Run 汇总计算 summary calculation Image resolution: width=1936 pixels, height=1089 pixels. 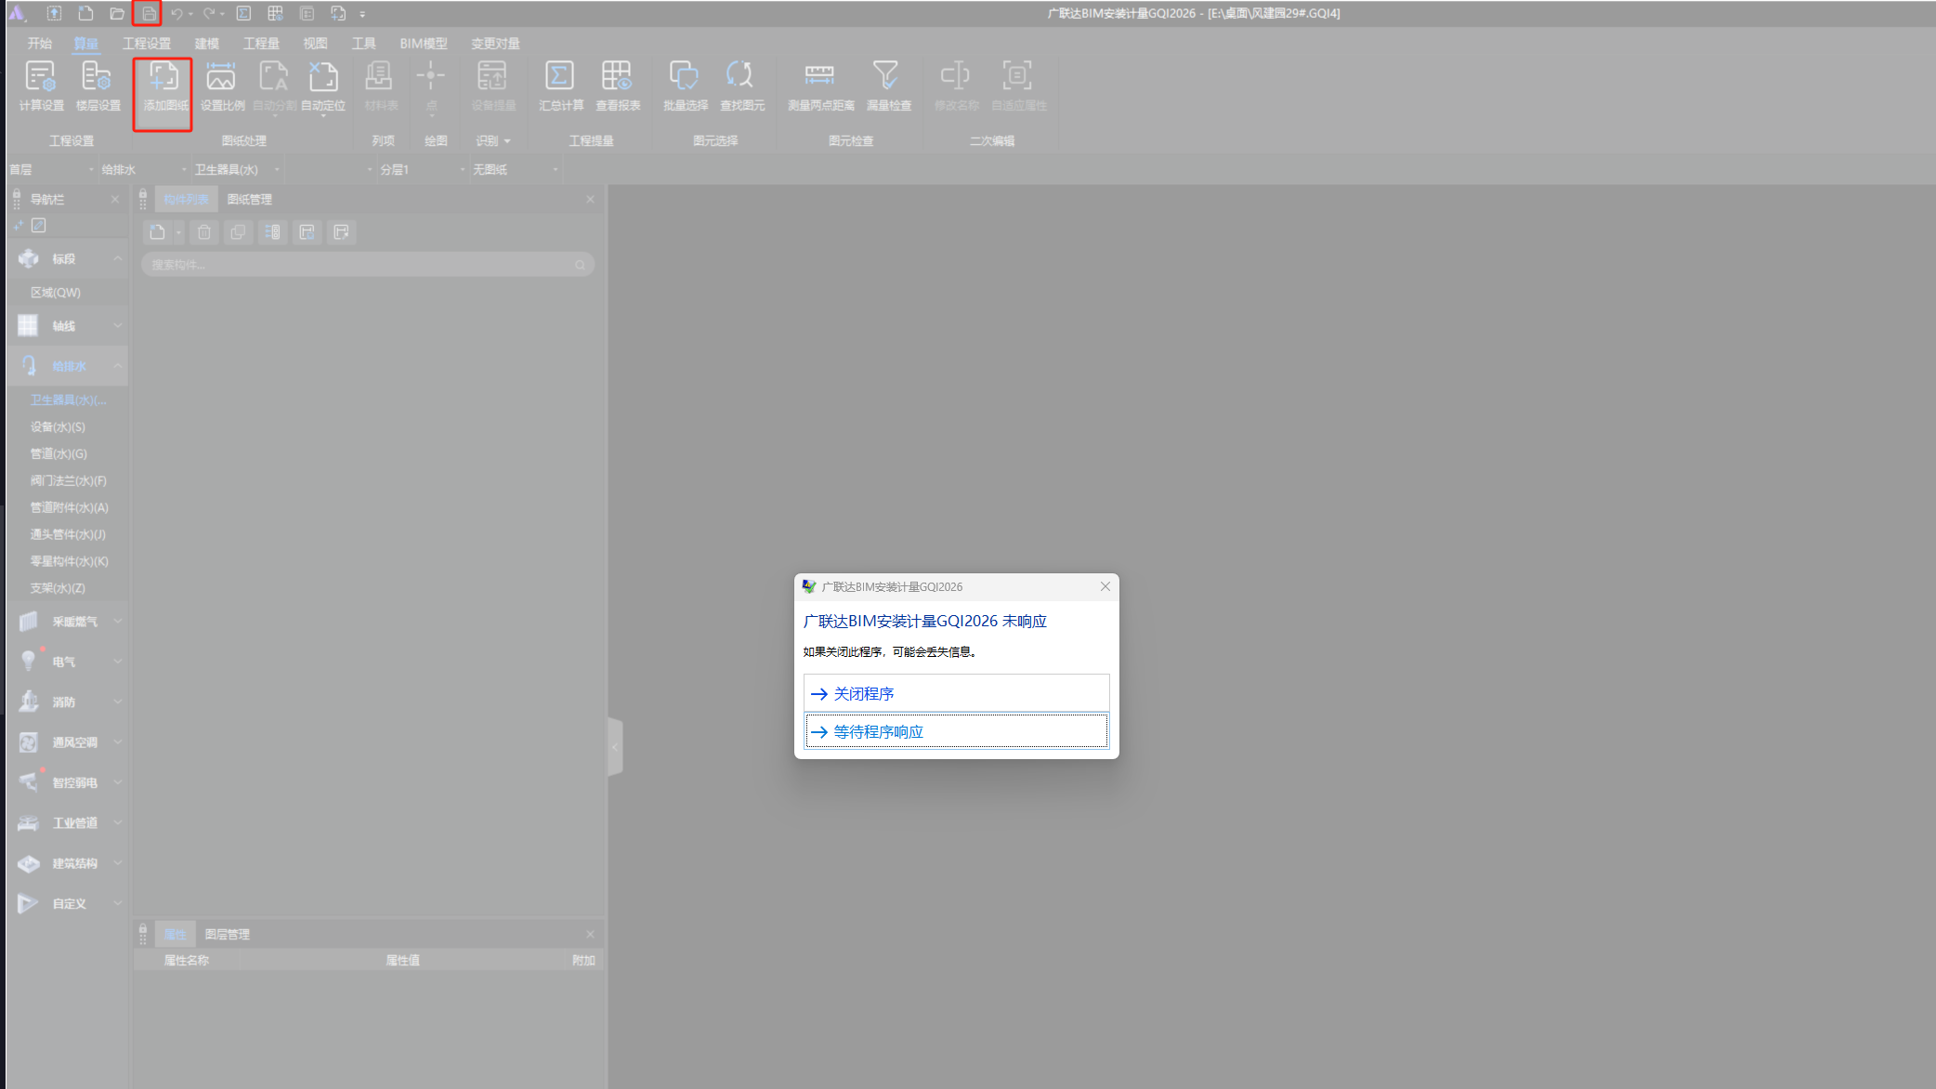[560, 85]
